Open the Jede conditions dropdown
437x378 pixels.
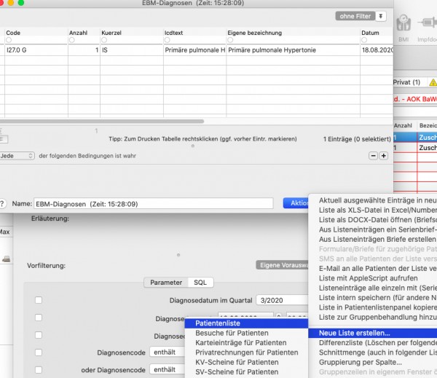point(17,156)
